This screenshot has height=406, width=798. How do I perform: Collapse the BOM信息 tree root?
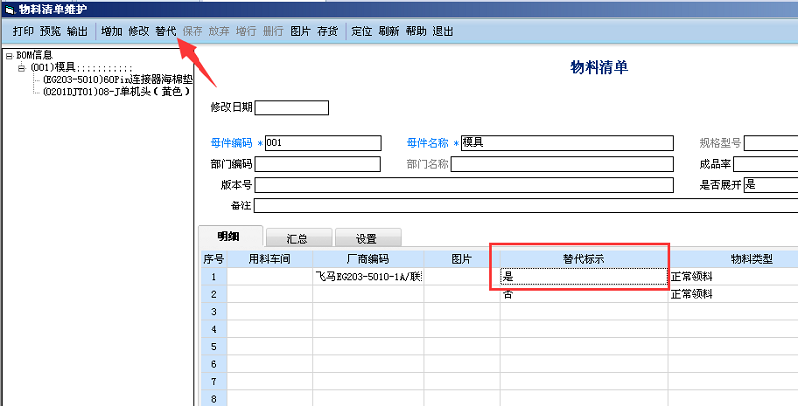click(x=9, y=56)
